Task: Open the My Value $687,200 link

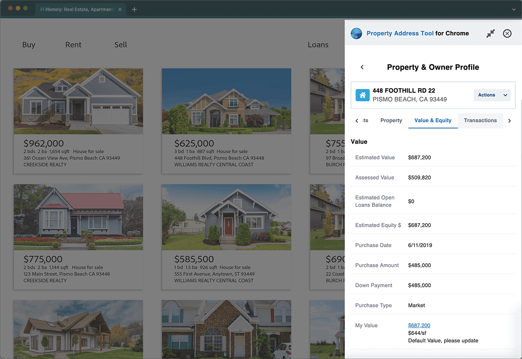Action: click(x=419, y=325)
